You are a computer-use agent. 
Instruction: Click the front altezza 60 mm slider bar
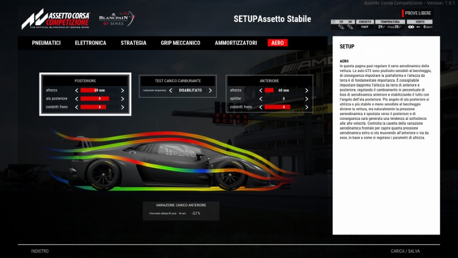point(283,90)
